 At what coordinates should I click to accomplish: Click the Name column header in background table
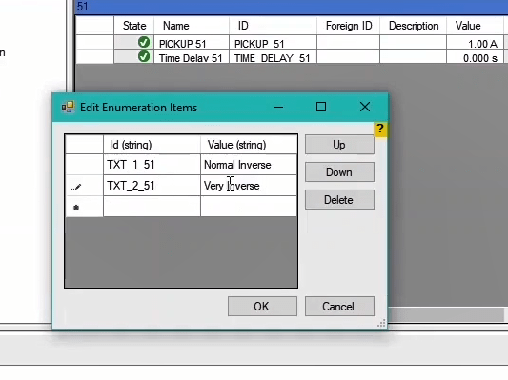[x=192, y=26]
